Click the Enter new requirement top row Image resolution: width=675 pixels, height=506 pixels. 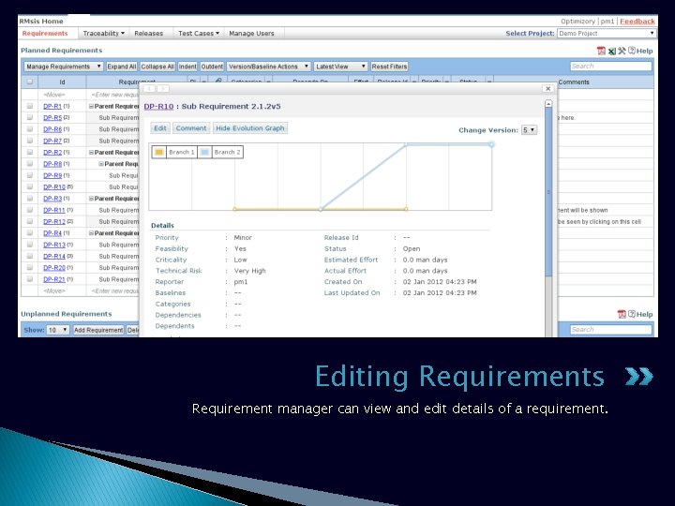coord(114,95)
